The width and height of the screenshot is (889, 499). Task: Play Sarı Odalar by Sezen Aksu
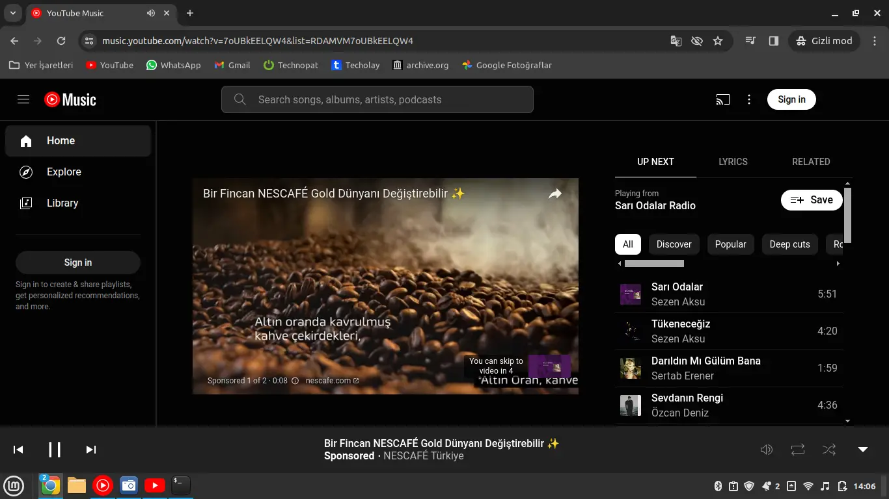tap(729, 294)
